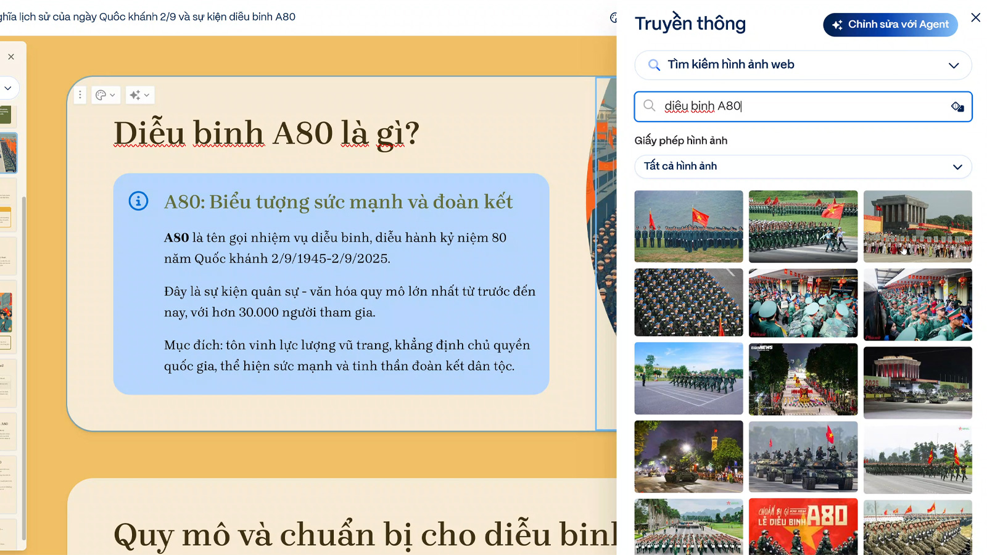Open the 'Tất cả hình ảnh' license dropdown

pos(957,166)
